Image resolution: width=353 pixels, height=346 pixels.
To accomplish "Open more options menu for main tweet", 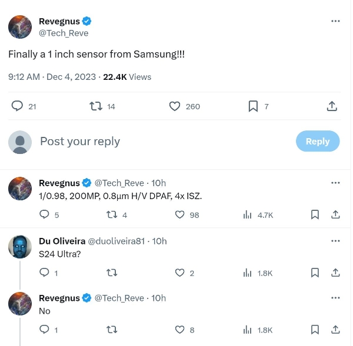I will coord(335,21).
